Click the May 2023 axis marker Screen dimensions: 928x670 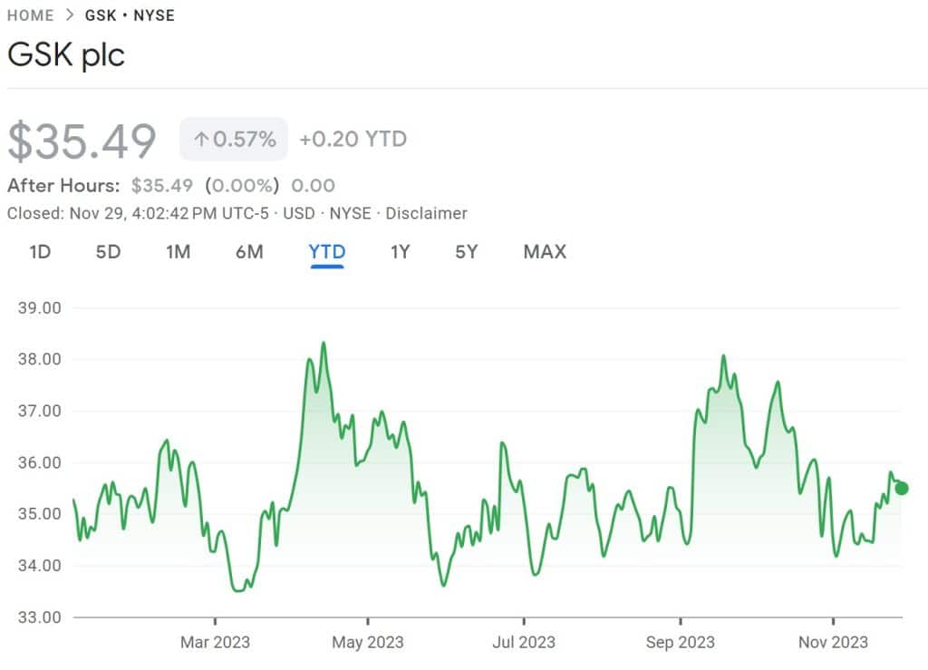pyautogui.click(x=368, y=642)
